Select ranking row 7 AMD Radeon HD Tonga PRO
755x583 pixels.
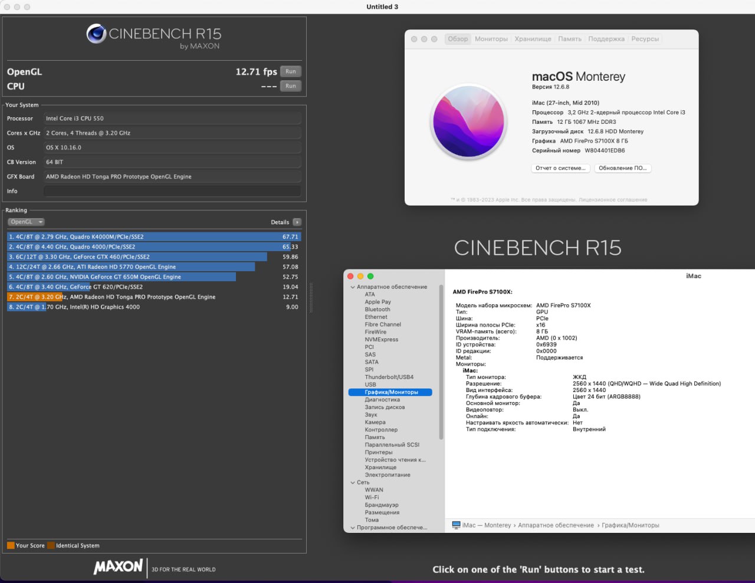(154, 297)
